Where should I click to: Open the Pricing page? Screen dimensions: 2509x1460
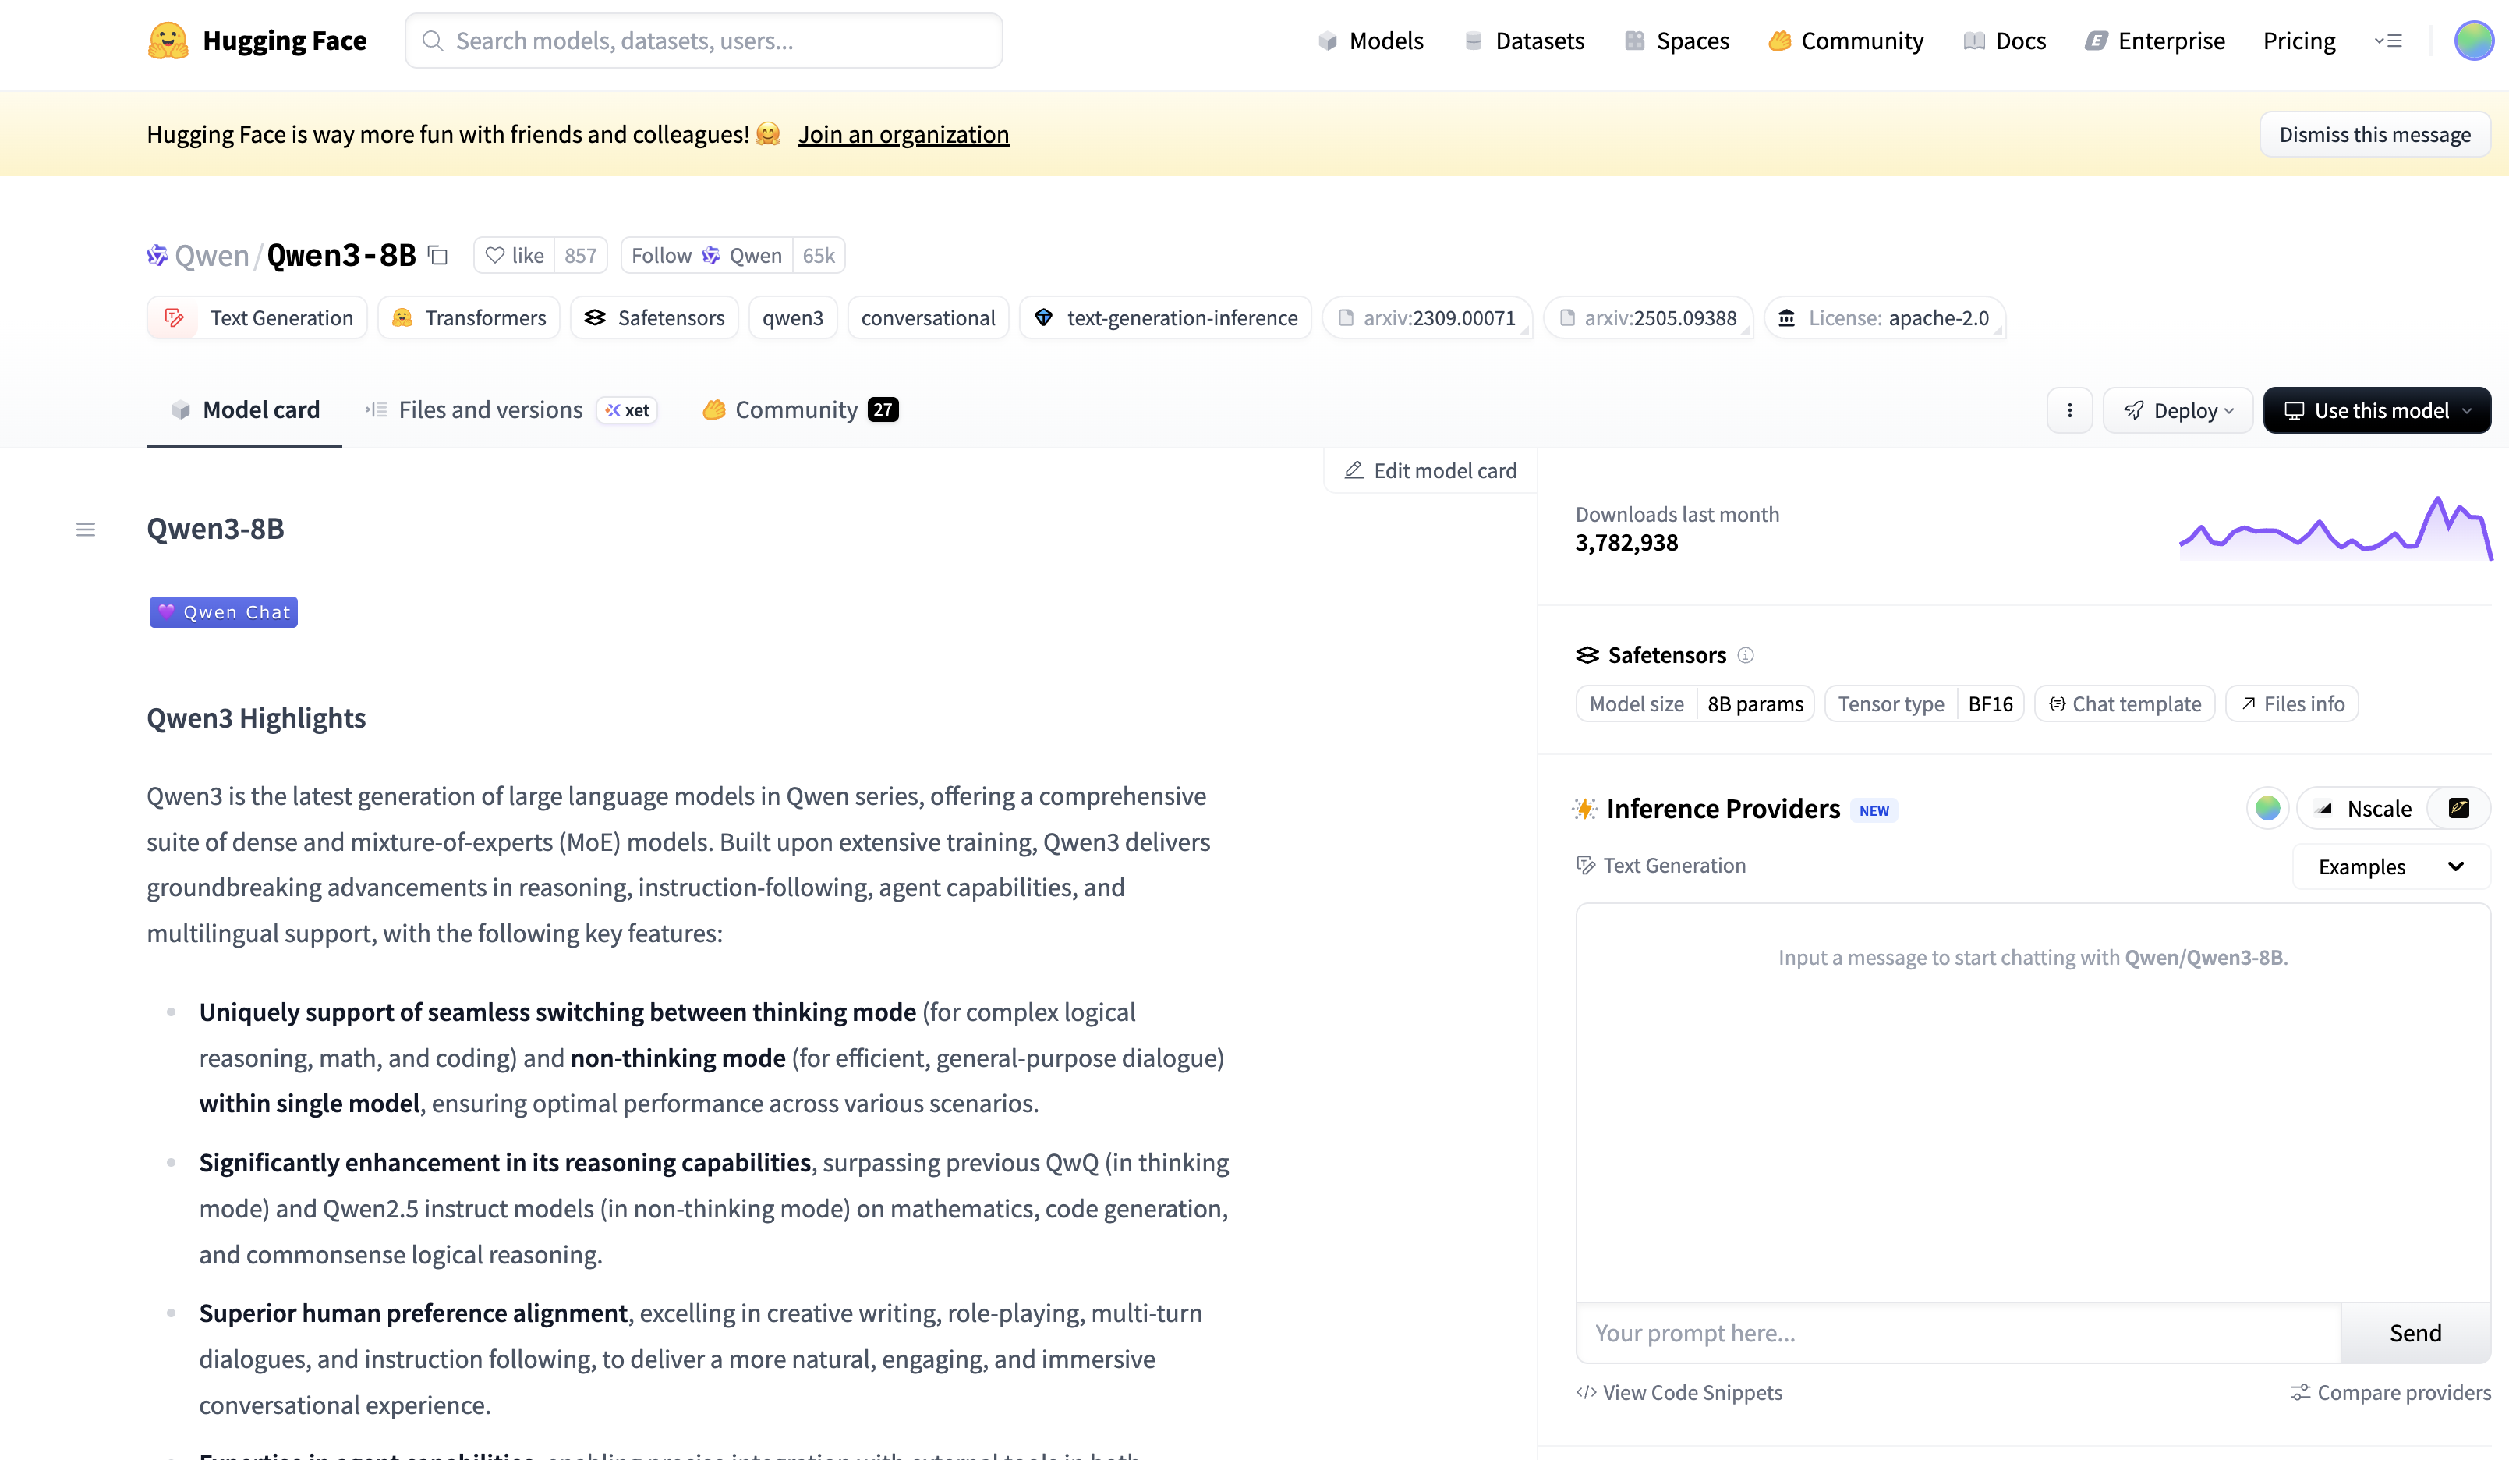pos(2299,41)
